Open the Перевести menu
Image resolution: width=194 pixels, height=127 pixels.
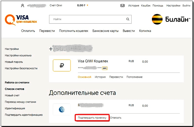(x=47, y=31)
